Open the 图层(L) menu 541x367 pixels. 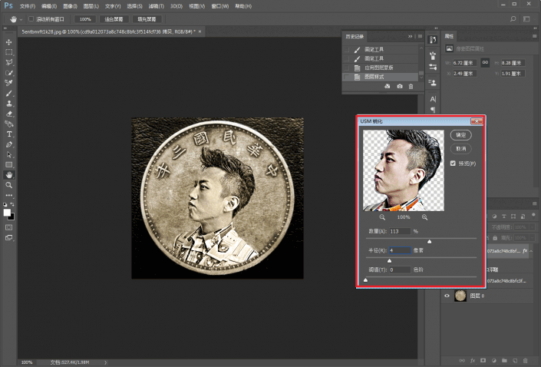(91, 6)
